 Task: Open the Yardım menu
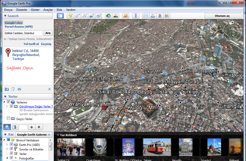(71, 10)
